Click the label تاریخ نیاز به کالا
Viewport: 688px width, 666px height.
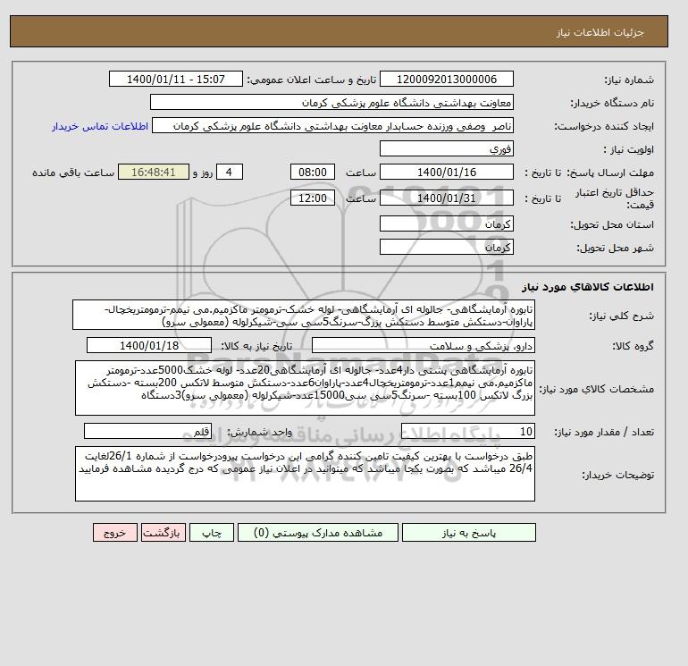click(x=256, y=346)
